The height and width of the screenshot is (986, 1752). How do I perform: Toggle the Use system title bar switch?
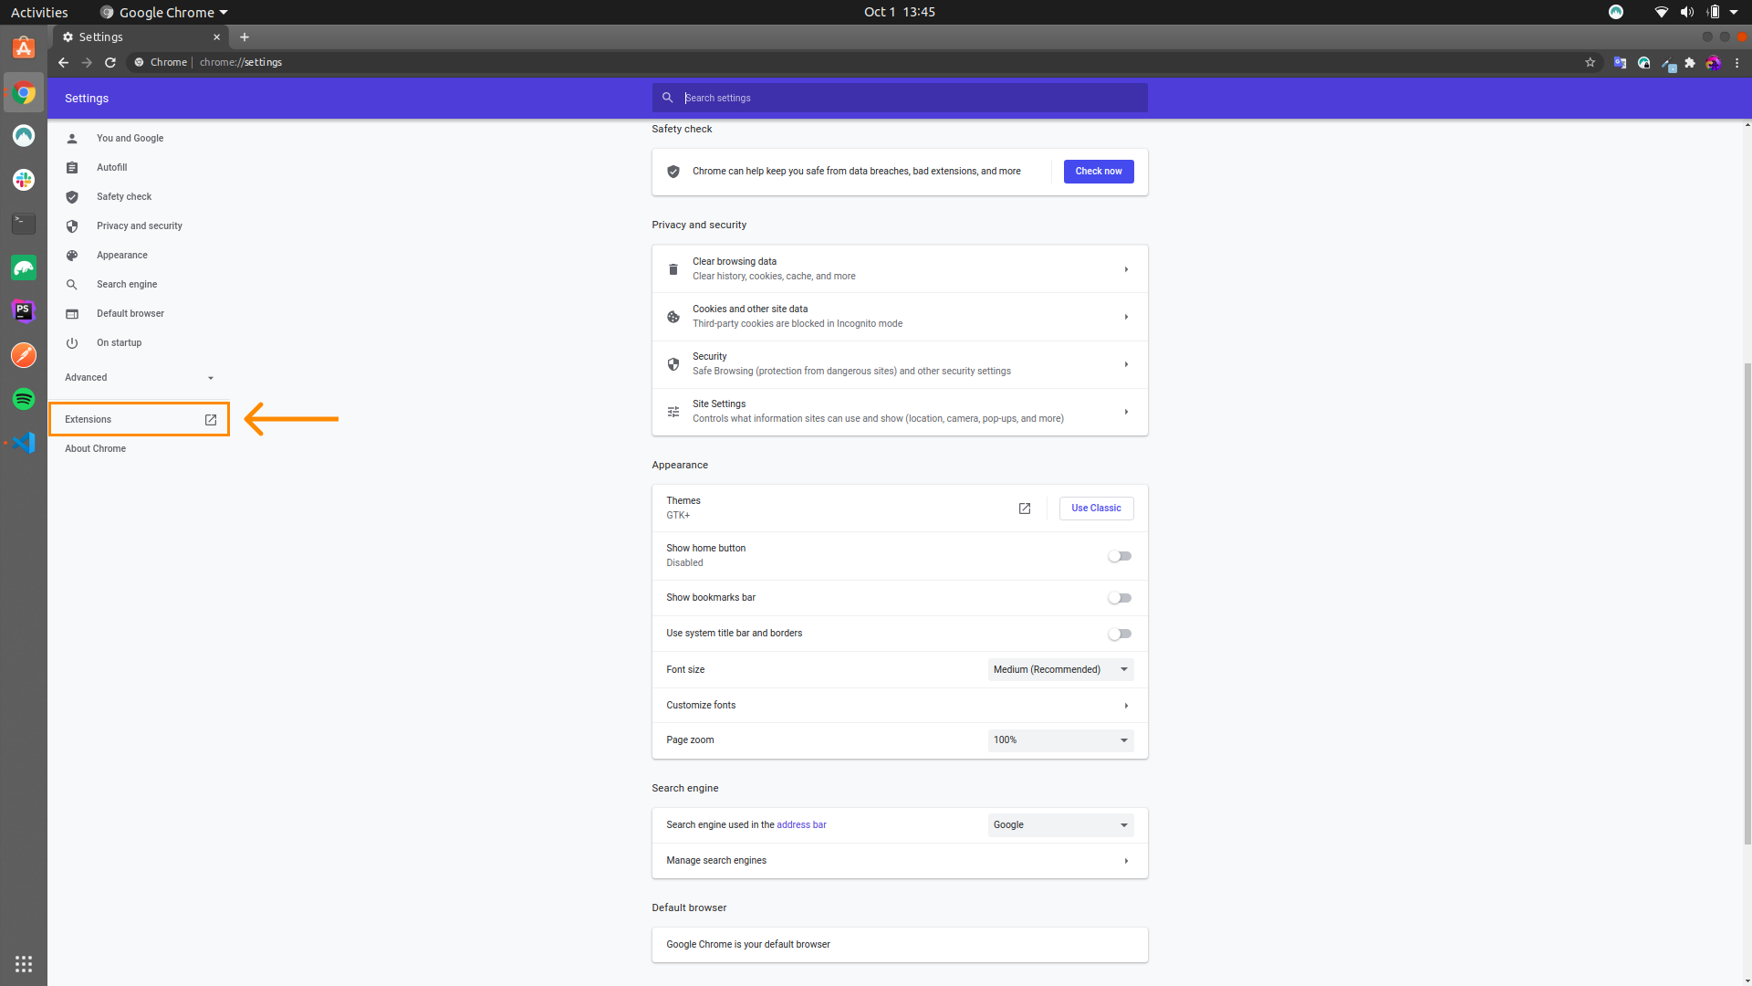point(1119,632)
